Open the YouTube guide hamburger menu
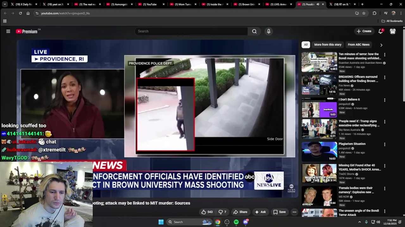The image size is (405, 227). tap(8, 31)
